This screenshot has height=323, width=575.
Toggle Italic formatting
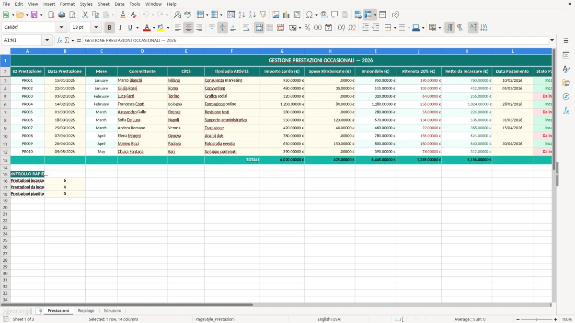tap(120, 28)
